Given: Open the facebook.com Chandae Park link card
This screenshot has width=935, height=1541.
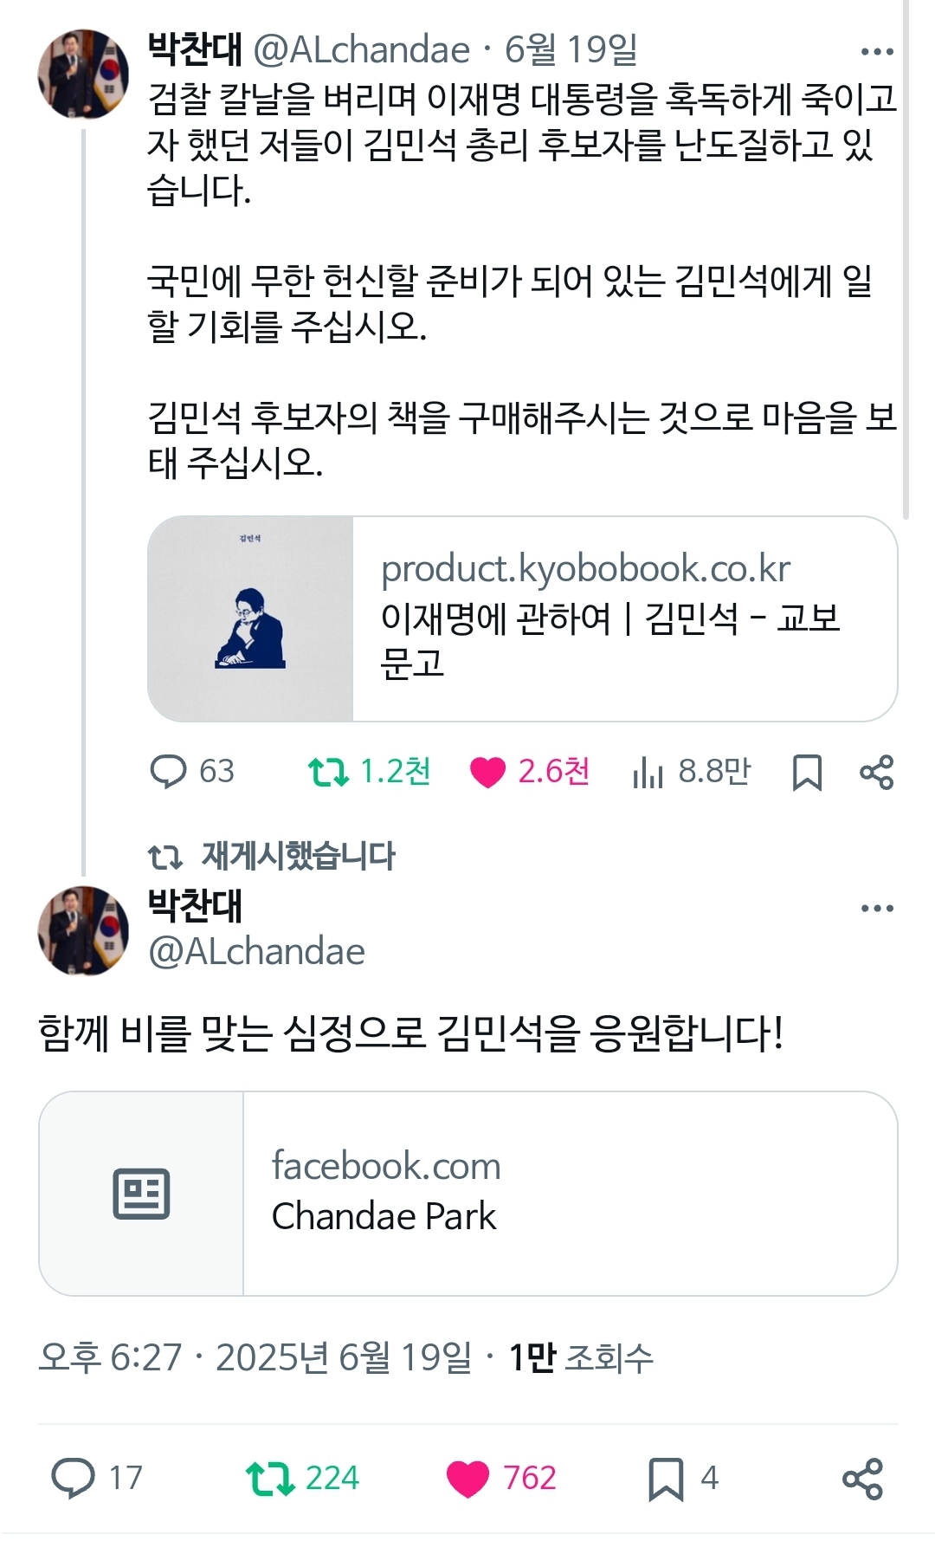Looking at the screenshot, I should 570,1193.
